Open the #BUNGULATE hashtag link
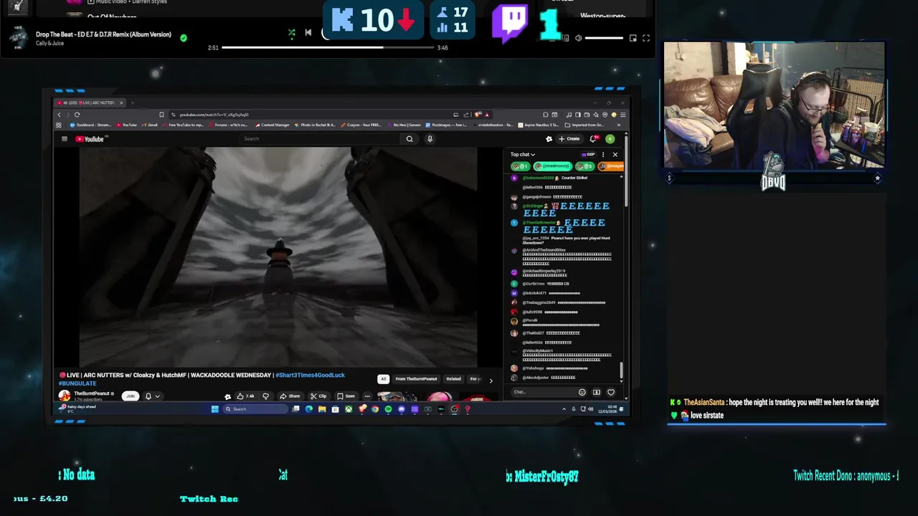 77,383
